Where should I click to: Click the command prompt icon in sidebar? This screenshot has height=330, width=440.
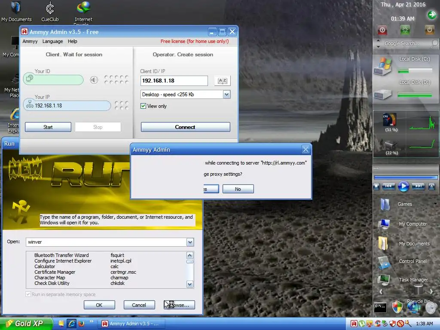[381, 308]
